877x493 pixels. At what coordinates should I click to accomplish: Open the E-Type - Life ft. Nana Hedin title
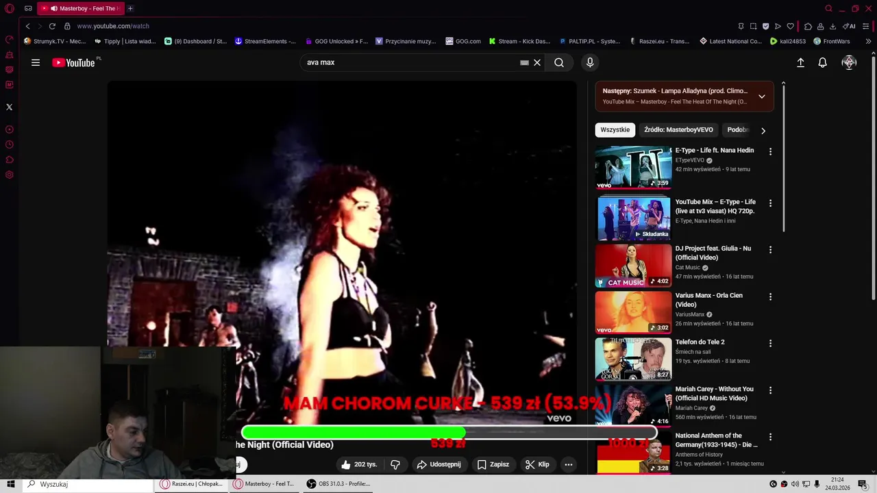point(715,151)
